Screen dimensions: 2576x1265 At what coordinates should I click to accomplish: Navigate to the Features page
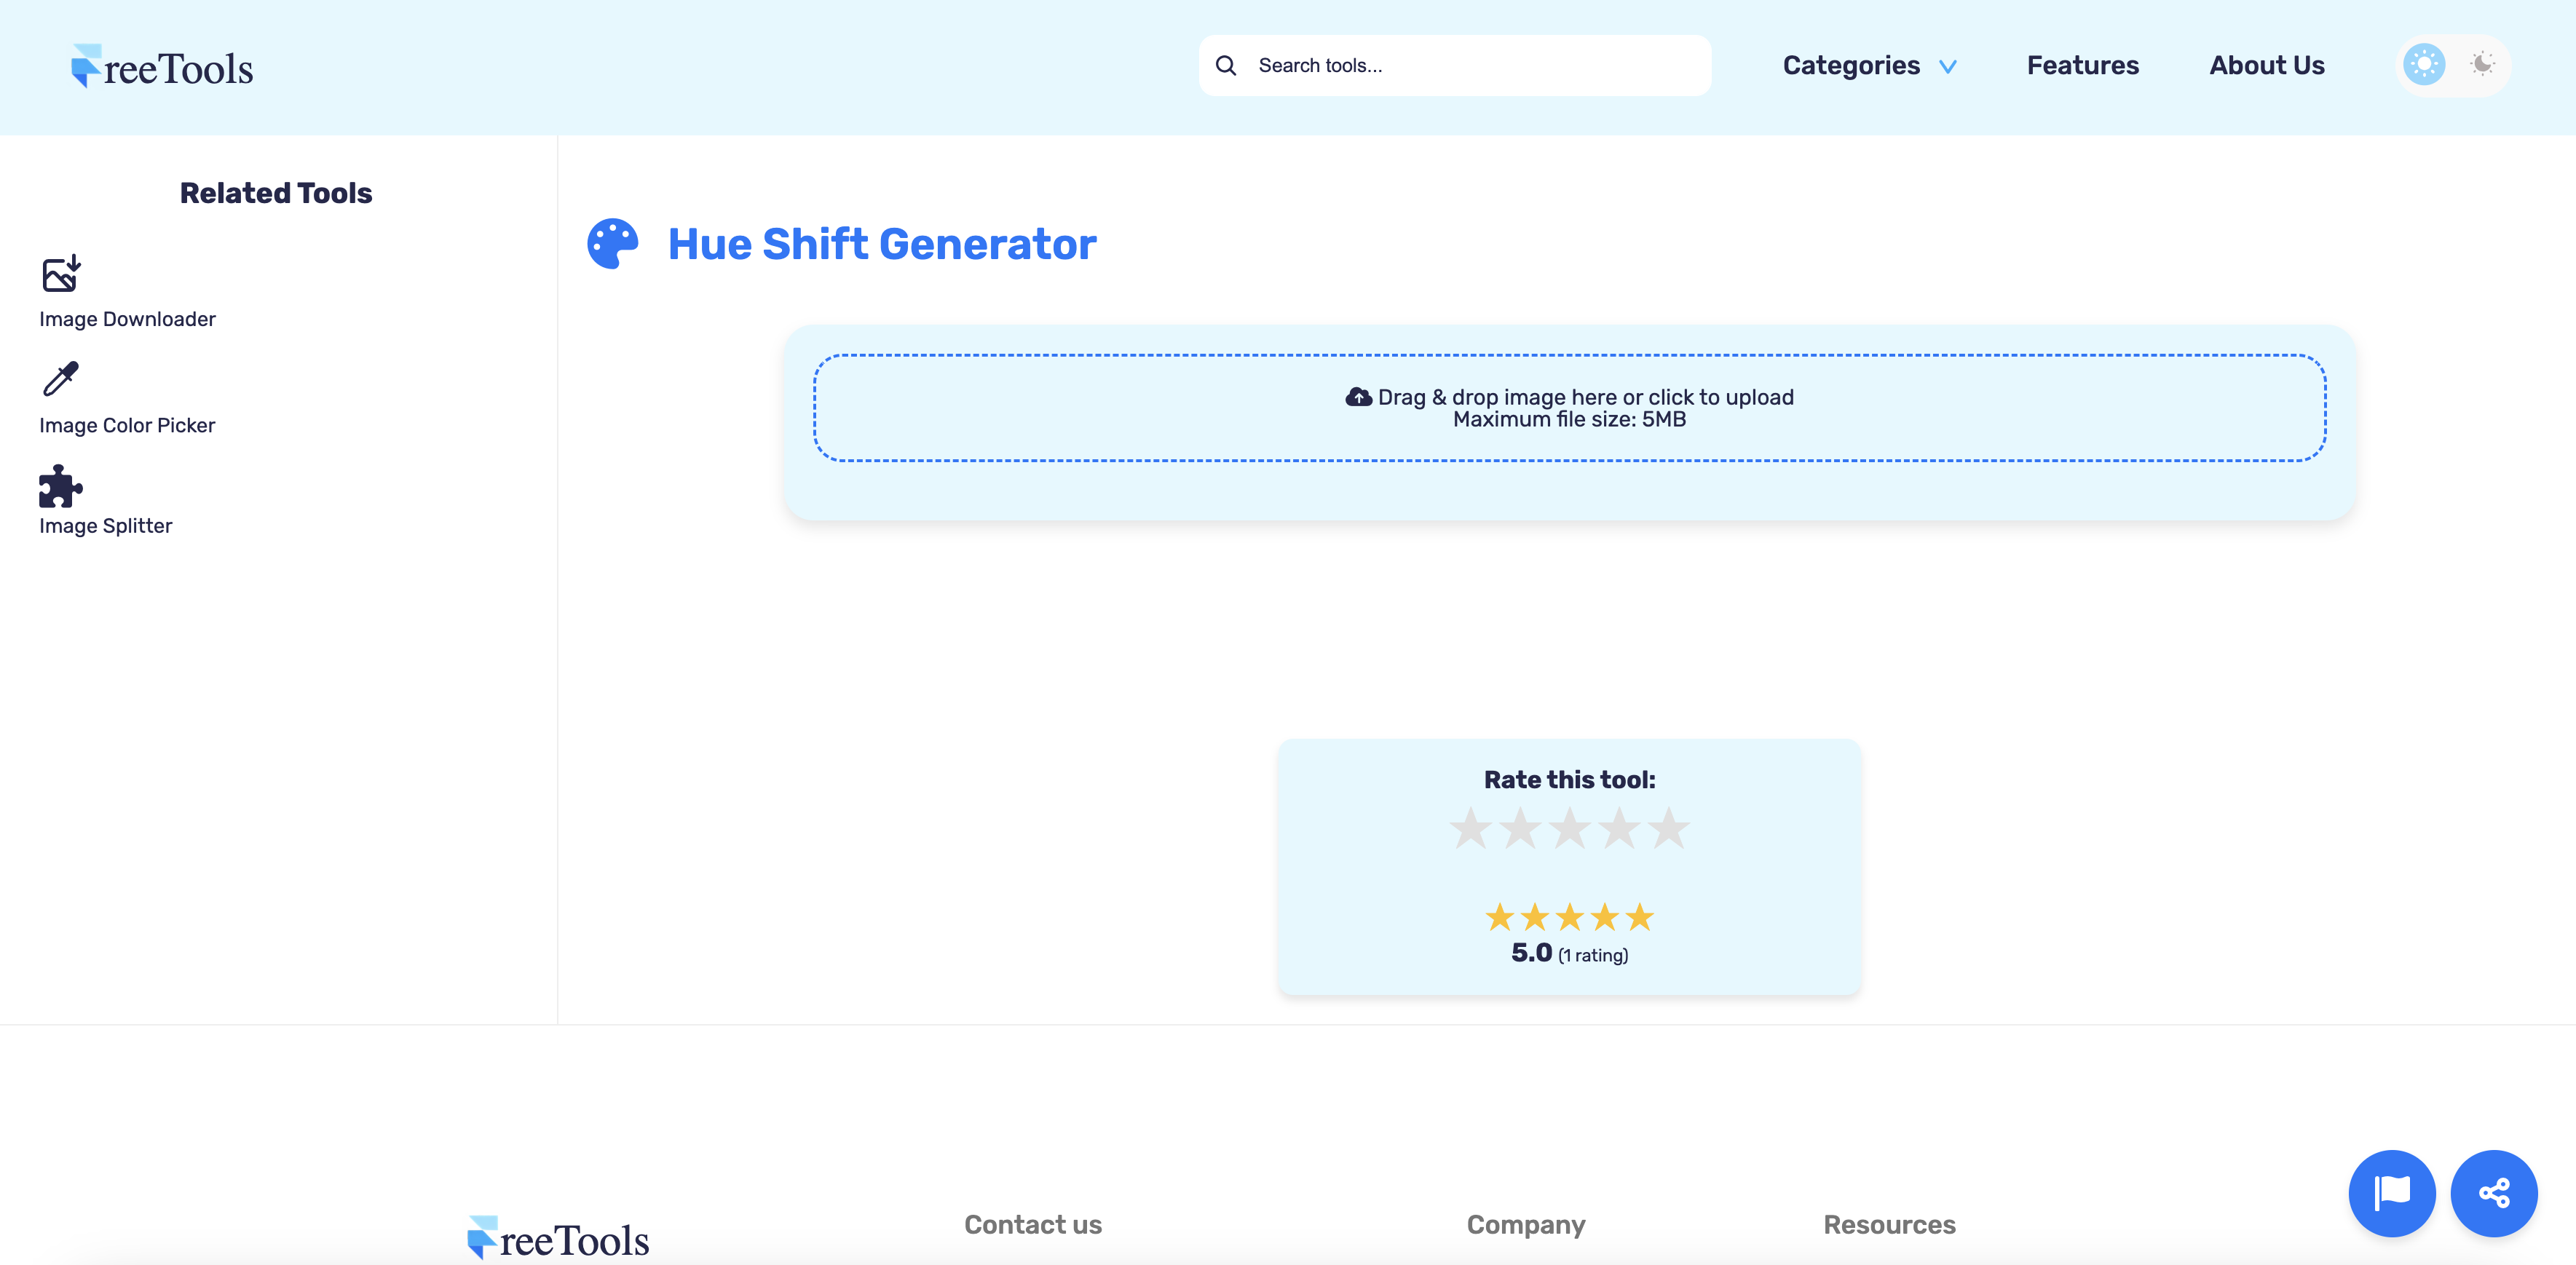point(2082,65)
